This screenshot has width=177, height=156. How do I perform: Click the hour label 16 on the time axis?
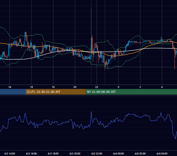[x=31, y=87]
